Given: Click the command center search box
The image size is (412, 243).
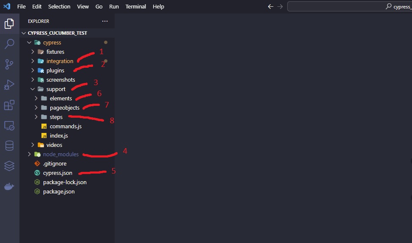Looking at the screenshot, I should [x=350, y=7].
